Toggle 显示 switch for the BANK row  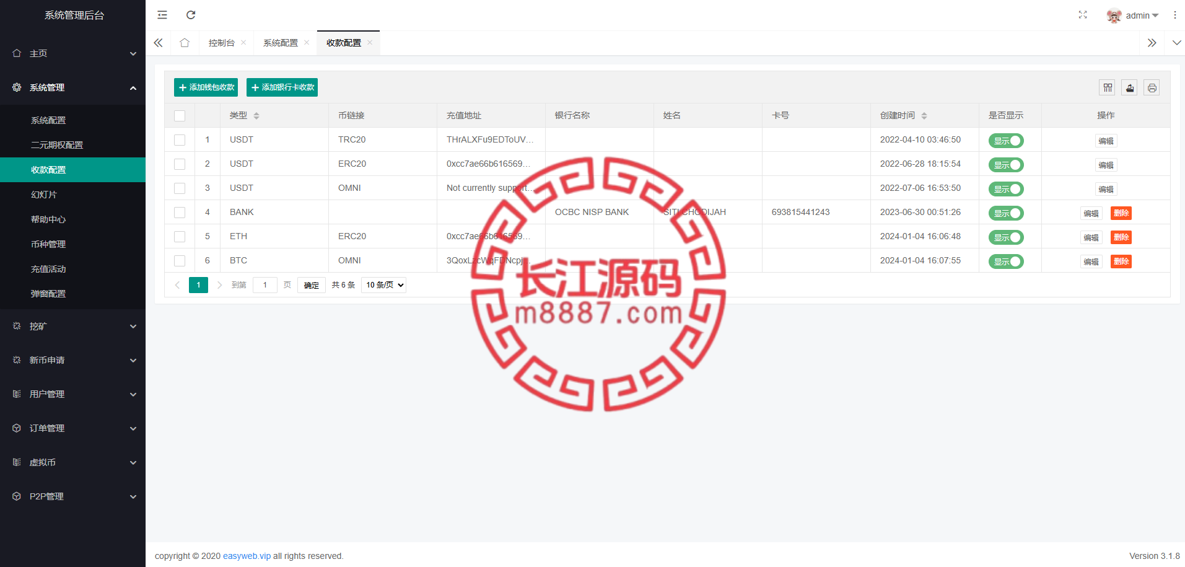(x=1006, y=213)
